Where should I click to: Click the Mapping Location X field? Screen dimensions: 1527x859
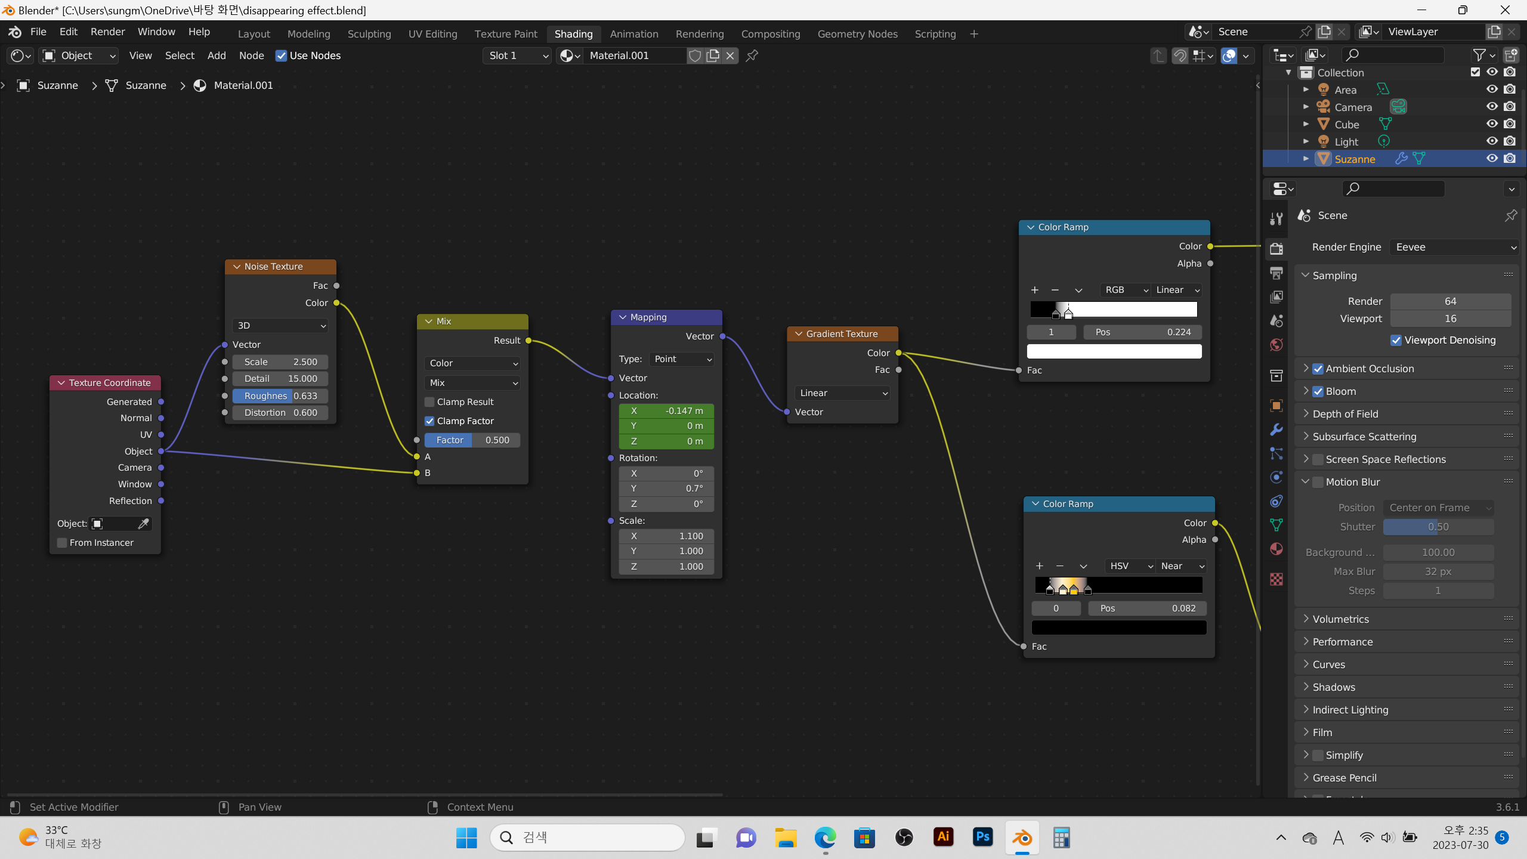(666, 411)
